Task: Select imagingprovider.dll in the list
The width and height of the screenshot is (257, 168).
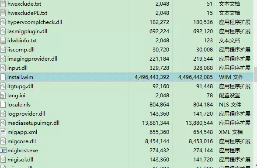Action: (x=32, y=59)
